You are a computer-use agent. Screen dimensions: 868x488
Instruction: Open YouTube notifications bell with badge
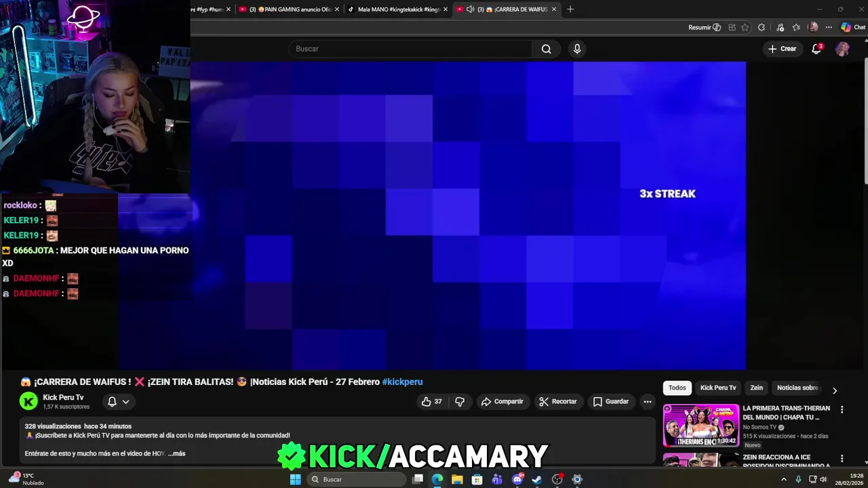tap(816, 49)
